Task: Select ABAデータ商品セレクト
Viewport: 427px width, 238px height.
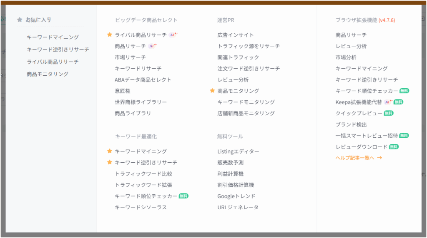Action: point(143,79)
